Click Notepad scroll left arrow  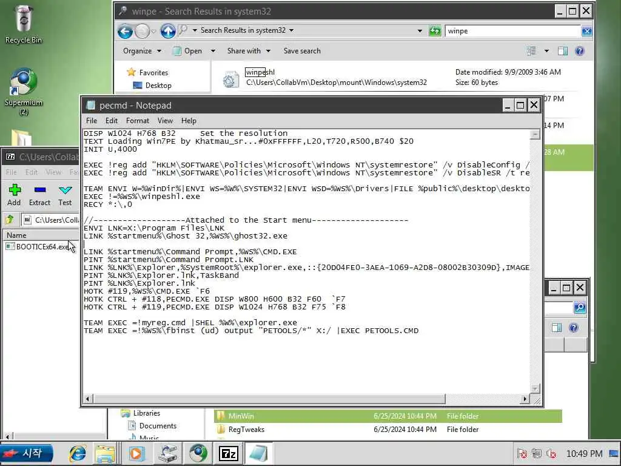pyautogui.click(x=87, y=399)
